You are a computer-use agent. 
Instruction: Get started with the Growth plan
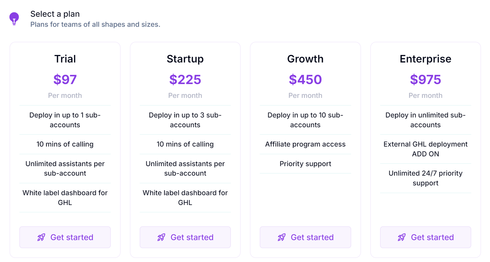coord(305,237)
